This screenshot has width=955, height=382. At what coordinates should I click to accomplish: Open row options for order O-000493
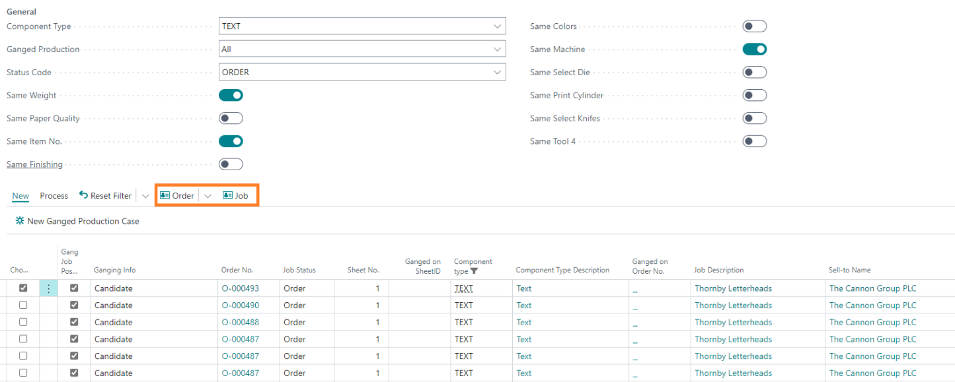(x=48, y=288)
